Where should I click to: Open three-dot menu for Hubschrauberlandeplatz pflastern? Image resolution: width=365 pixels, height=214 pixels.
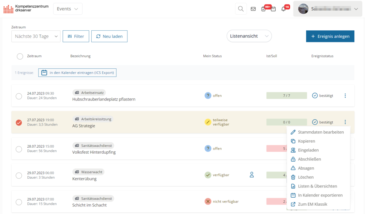(345, 96)
